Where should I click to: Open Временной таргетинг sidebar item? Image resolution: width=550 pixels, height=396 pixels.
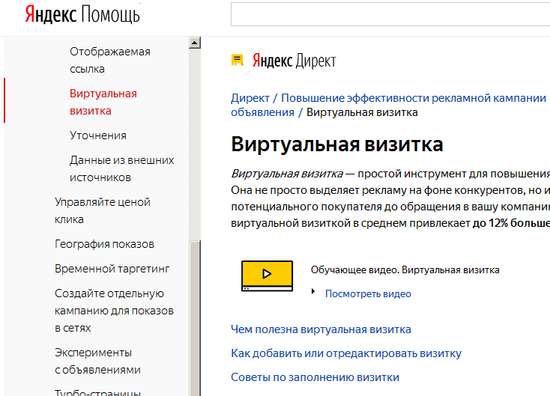point(112,269)
